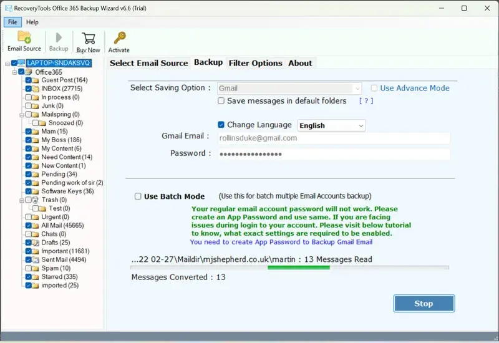Collapse the Trash folder node
Screen dimensions: 499x343
click(x=21, y=200)
